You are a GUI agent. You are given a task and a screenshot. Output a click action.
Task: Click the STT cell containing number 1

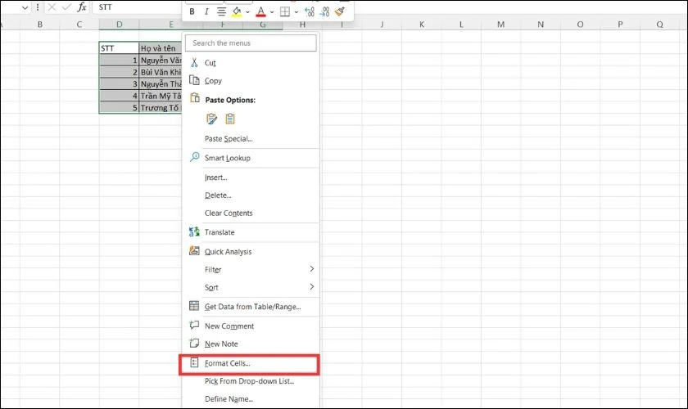coord(120,60)
